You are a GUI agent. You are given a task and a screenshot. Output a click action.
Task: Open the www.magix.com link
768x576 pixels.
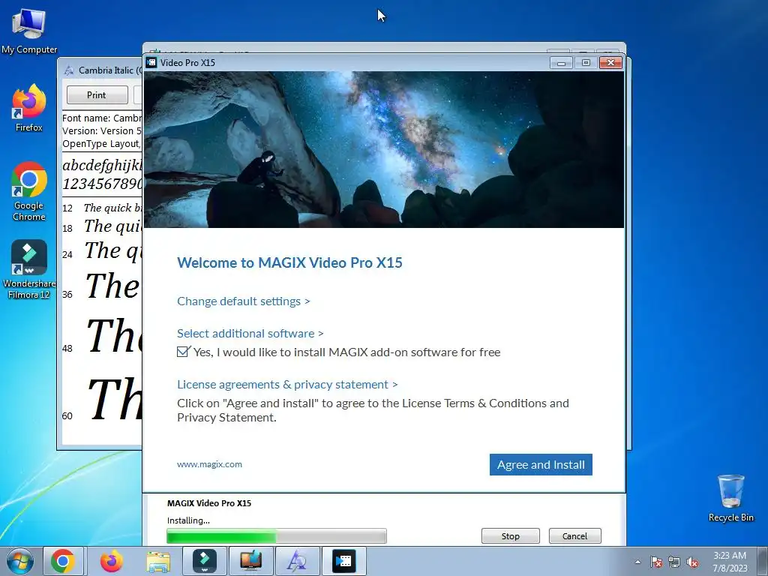coord(210,464)
